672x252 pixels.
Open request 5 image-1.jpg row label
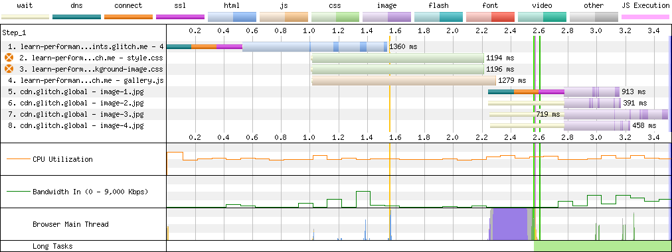click(76, 92)
